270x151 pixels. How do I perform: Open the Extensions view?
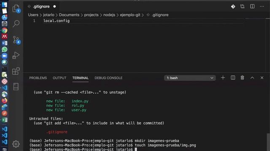16,71
